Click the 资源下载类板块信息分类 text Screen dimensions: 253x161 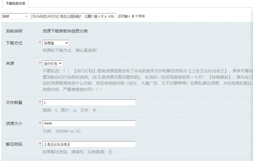[65, 31]
